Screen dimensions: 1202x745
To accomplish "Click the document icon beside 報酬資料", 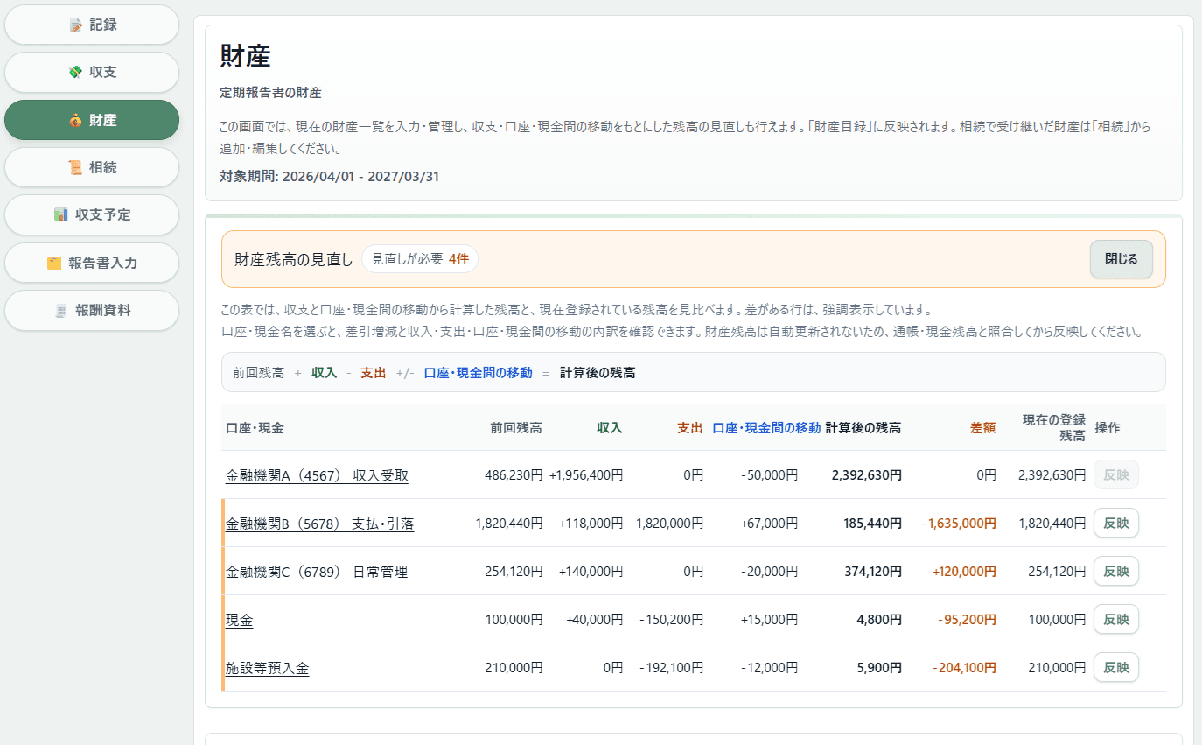I will pyautogui.click(x=60, y=311).
